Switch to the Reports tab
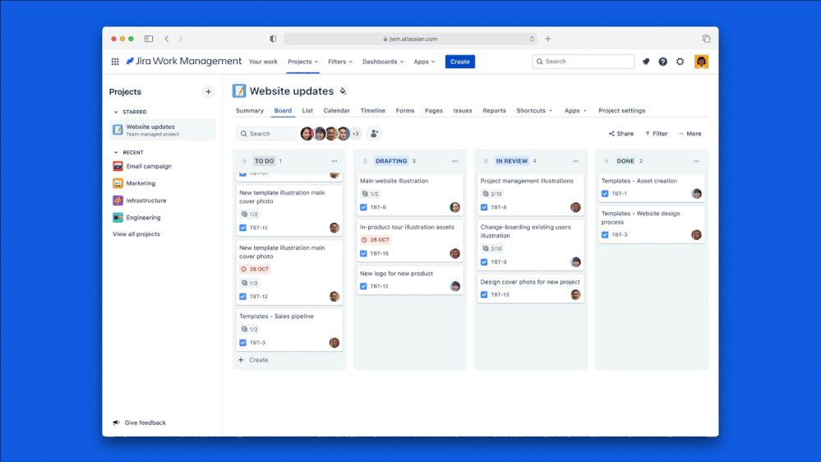The width and height of the screenshot is (821, 462). 494,110
